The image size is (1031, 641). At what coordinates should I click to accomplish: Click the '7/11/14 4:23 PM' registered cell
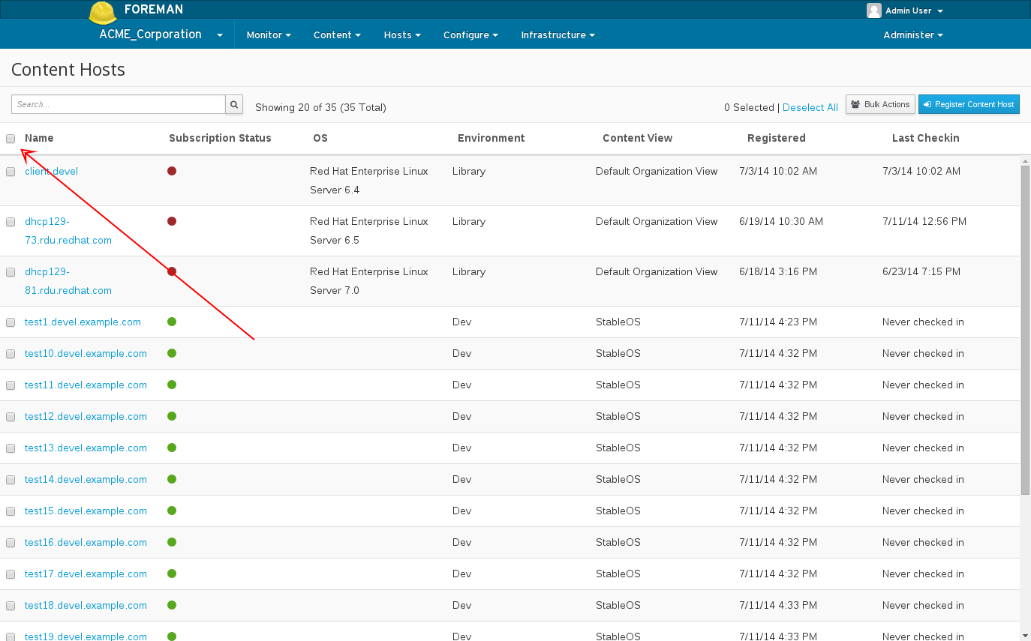(778, 322)
